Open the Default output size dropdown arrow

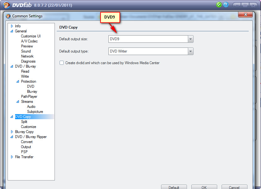coord(191,39)
